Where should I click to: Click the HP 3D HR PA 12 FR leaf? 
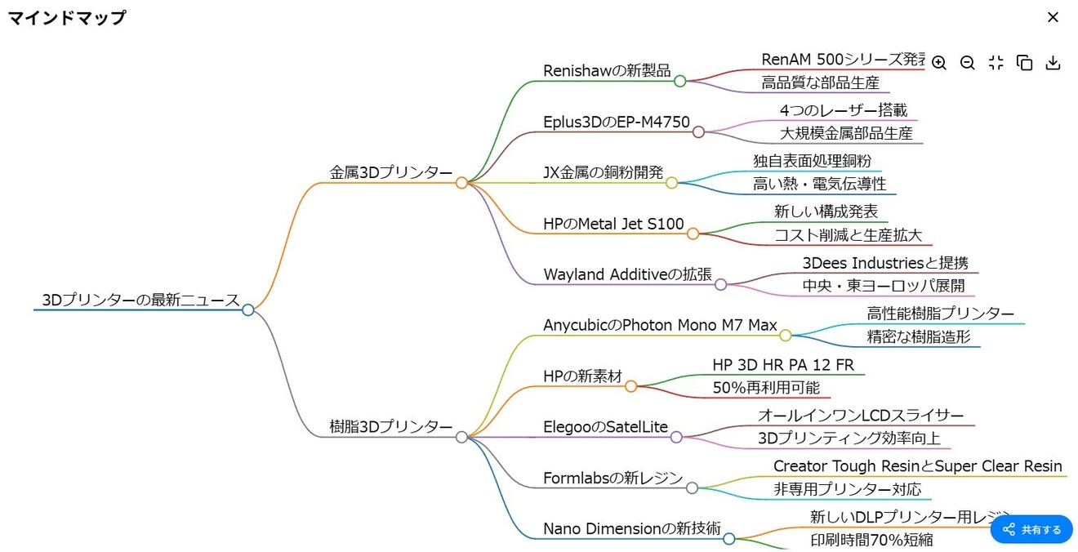783,364
